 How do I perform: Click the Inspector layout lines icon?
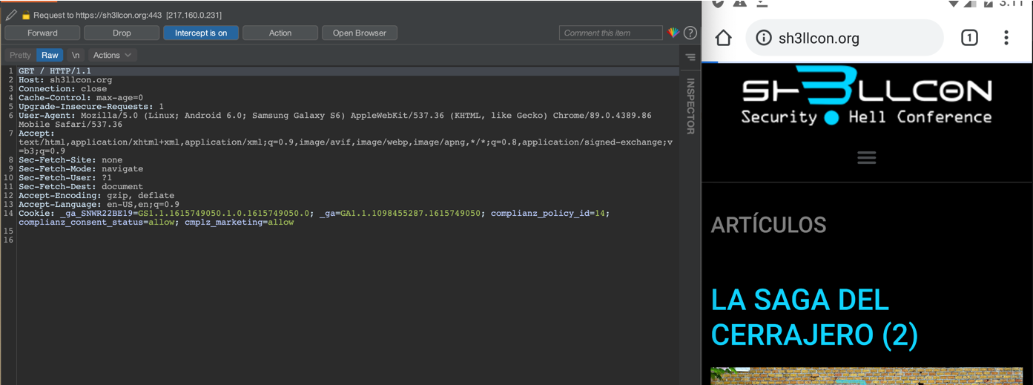[x=690, y=56]
